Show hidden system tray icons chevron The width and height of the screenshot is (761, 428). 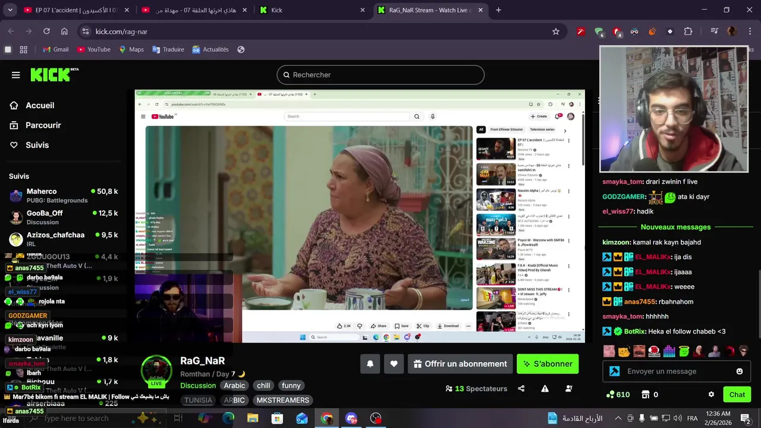[618, 418]
